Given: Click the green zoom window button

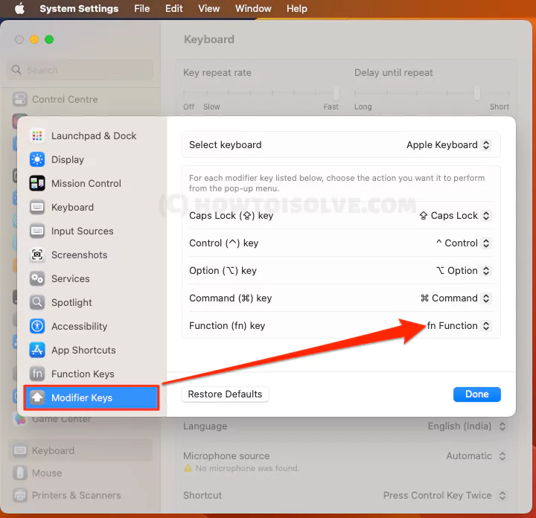Looking at the screenshot, I should (x=49, y=39).
